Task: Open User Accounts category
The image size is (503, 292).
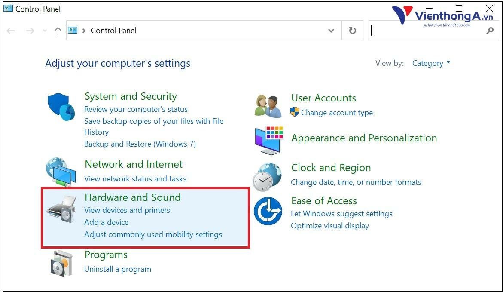Action: (x=323, y=98)
